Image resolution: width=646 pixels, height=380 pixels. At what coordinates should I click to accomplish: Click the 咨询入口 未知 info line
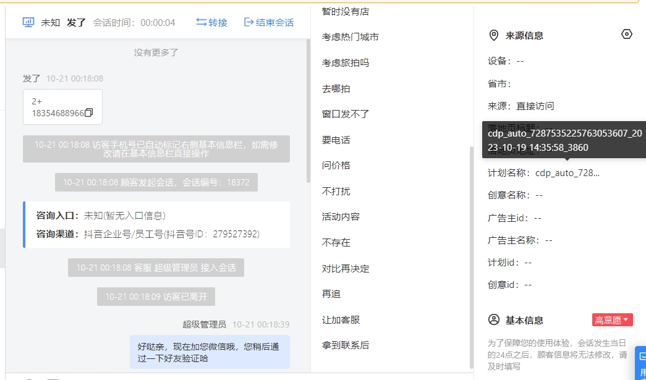(101, 215)
